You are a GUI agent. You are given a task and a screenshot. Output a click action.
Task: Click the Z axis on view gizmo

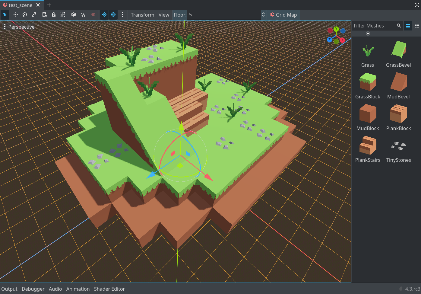coord(330,40)
